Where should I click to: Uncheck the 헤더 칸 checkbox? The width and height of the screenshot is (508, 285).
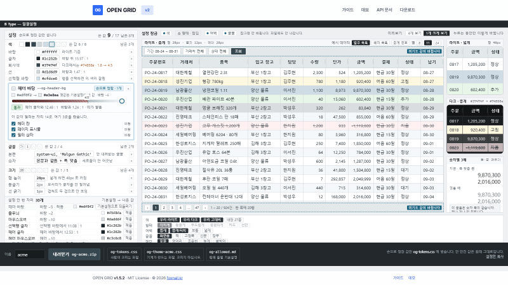tap(13, 123)
